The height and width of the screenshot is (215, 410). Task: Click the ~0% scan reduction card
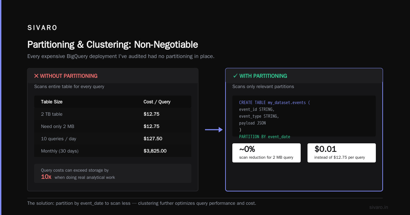click(266, 153)
